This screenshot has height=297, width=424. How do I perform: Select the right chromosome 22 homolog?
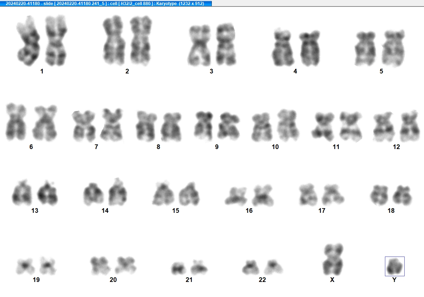(x=273, y=267)
